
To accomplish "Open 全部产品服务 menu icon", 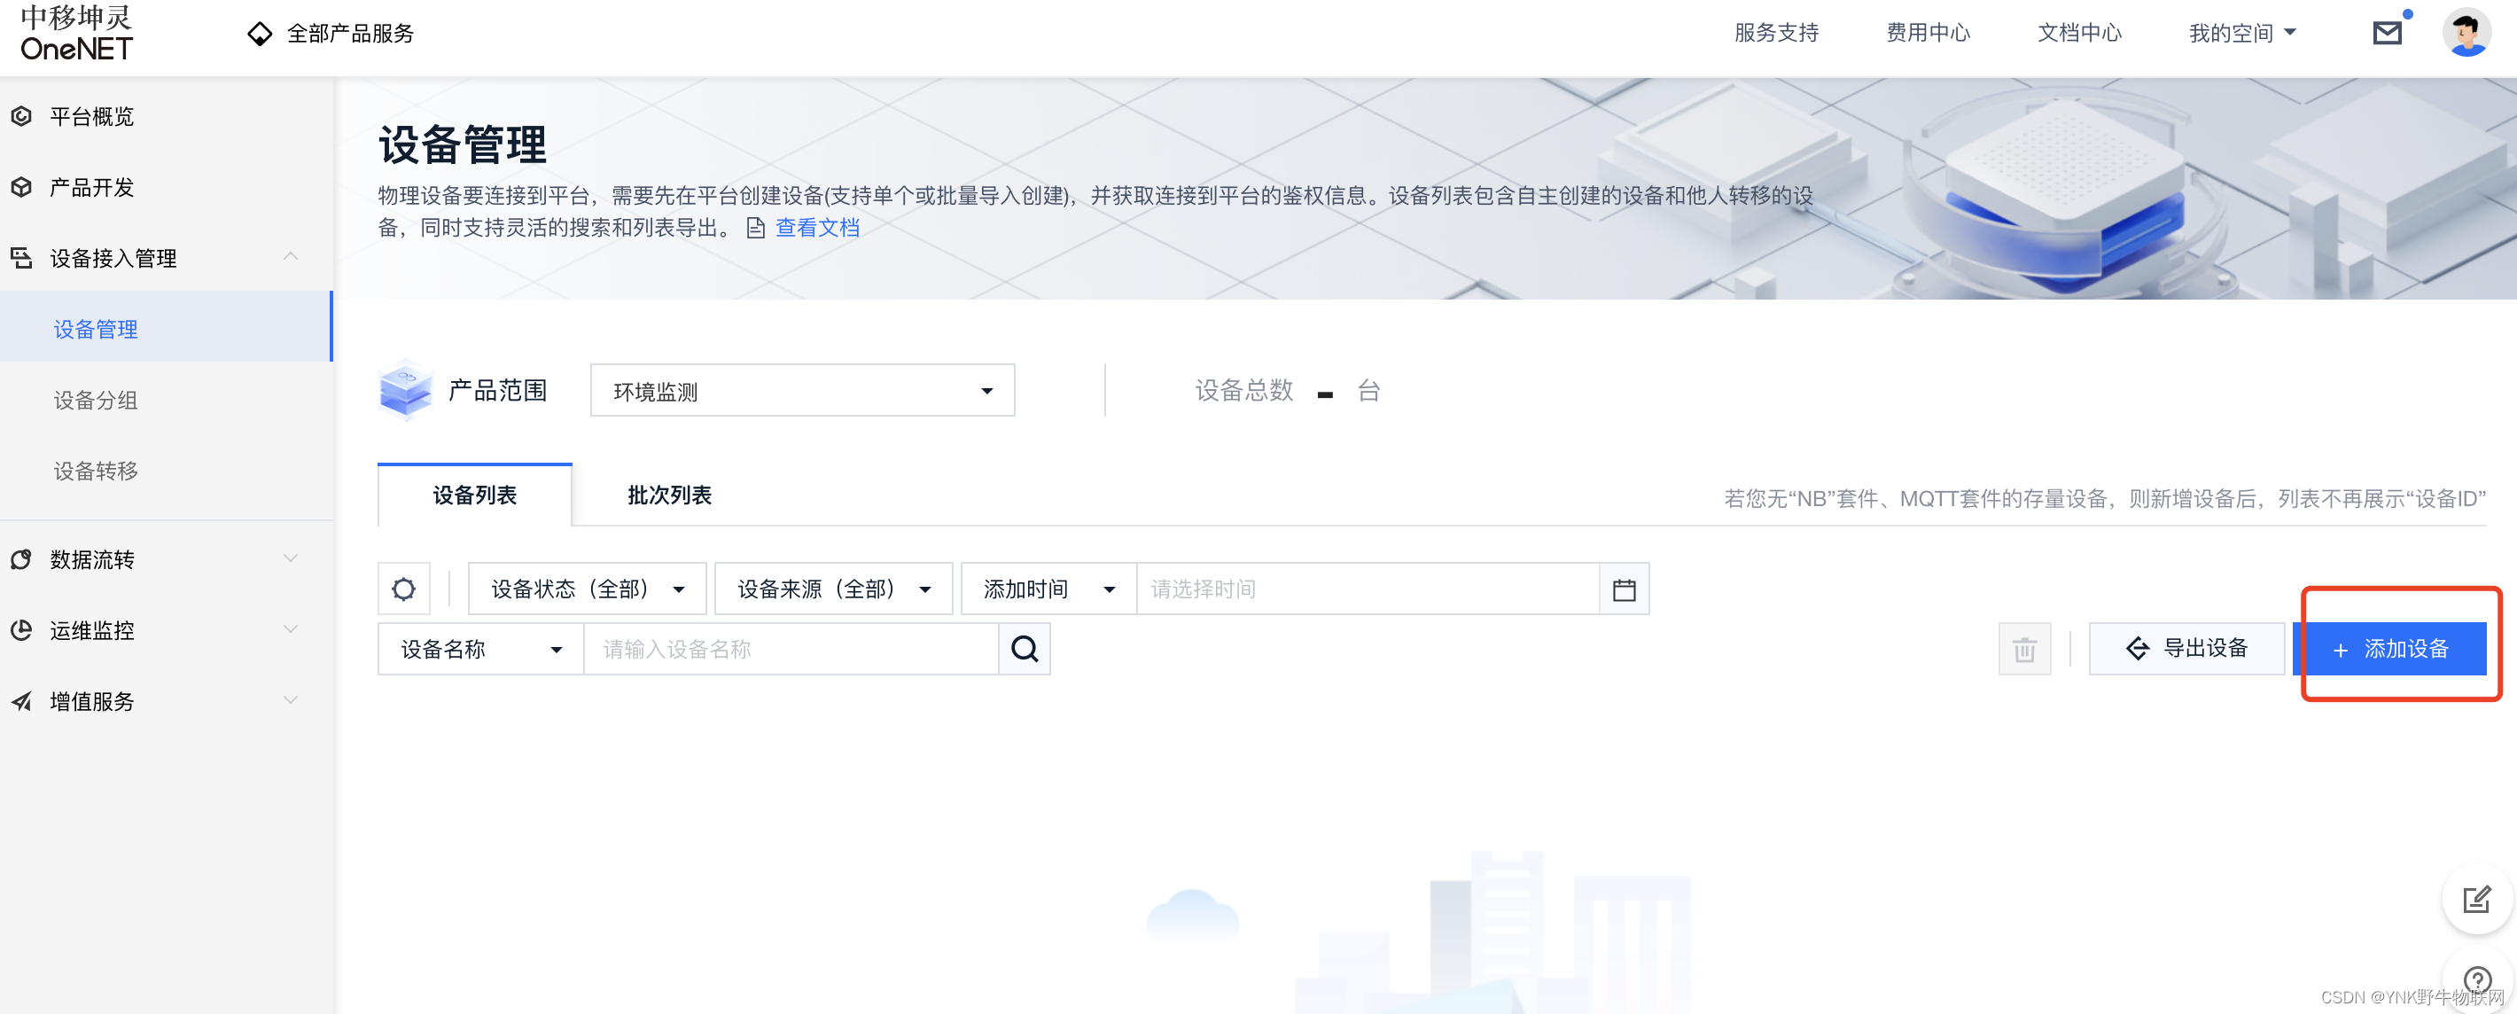I will click(x=260, y=33).
